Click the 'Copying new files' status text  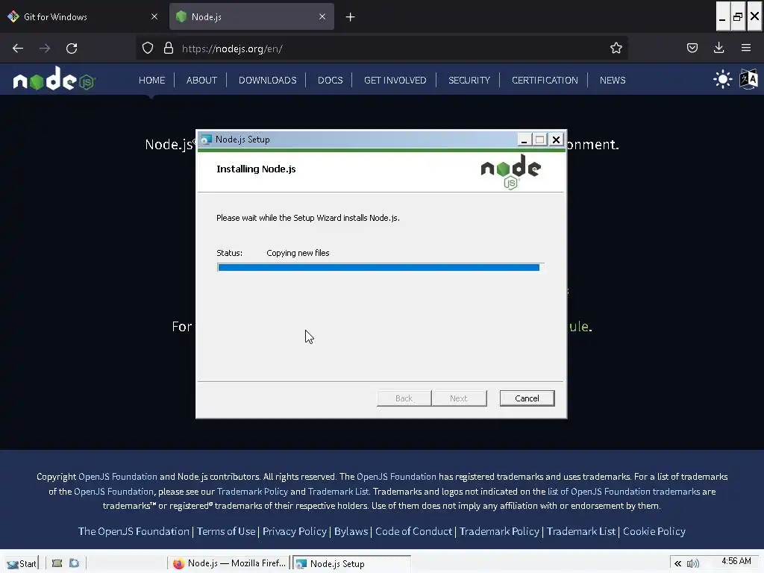(x=298, y=253)
